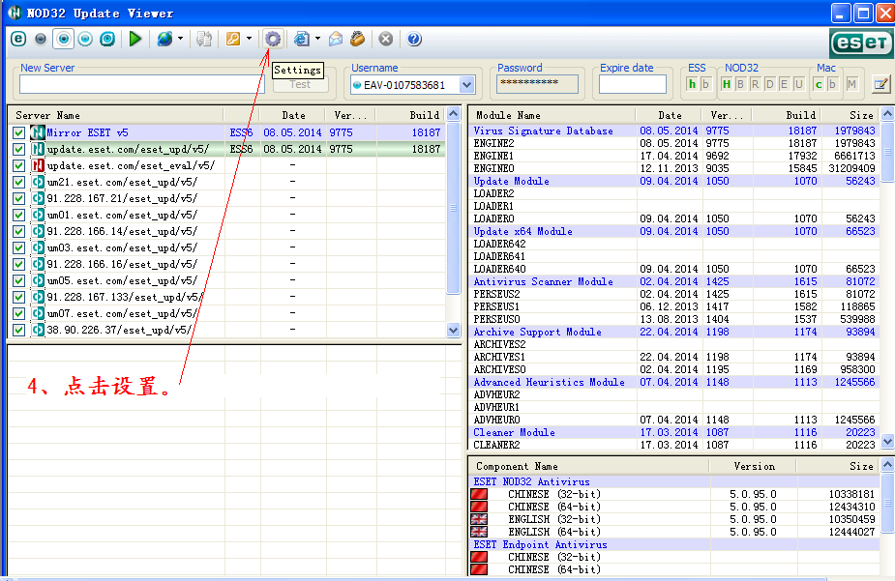Click the orange key license icon

point(233,39)
